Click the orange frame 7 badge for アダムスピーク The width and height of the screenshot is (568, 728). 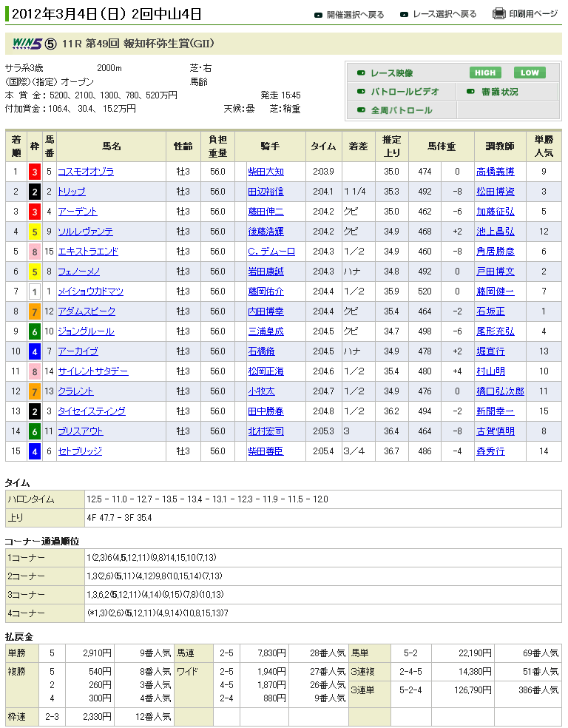34,312
